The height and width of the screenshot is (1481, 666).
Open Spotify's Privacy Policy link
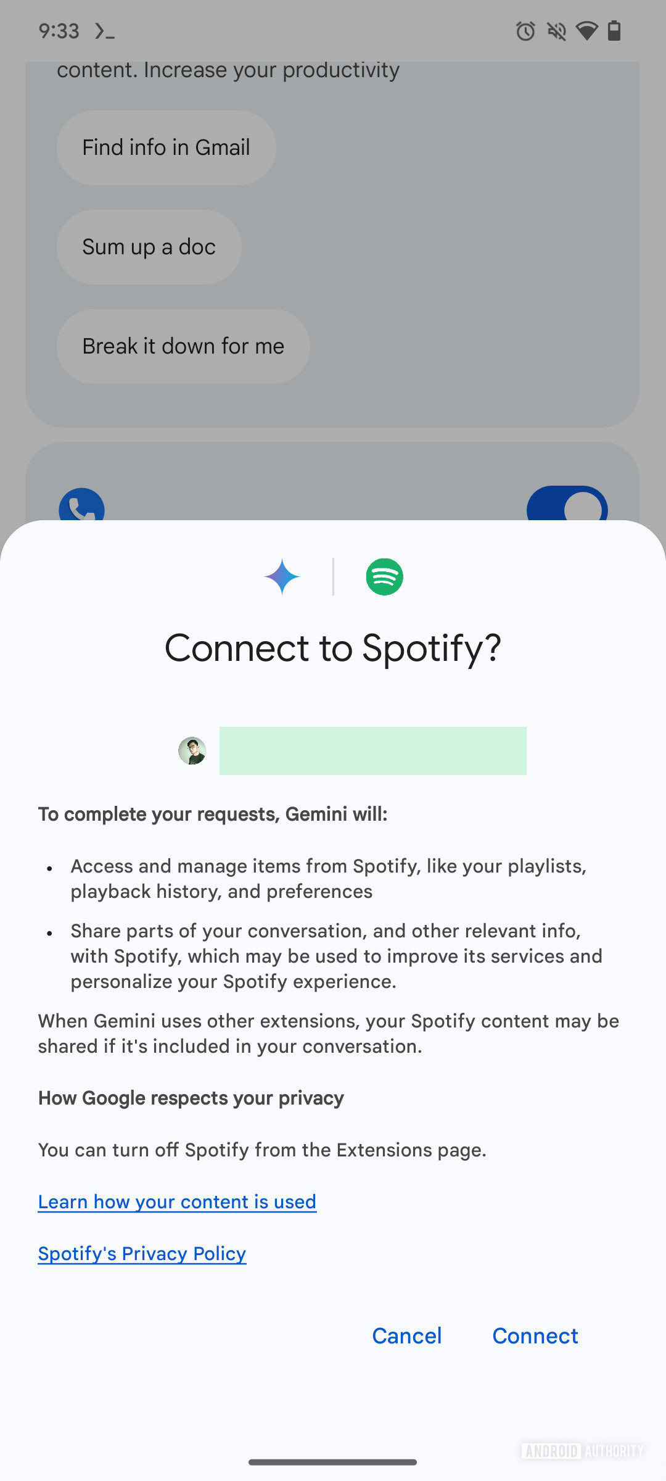pos(142,1253)
